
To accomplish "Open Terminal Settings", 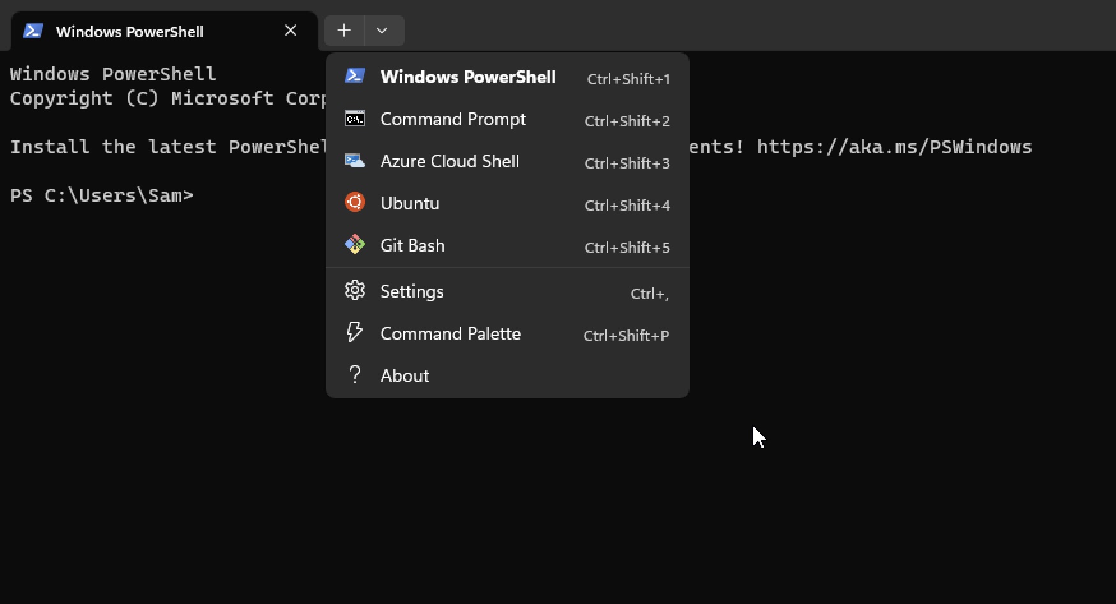I will pos(412,291).
